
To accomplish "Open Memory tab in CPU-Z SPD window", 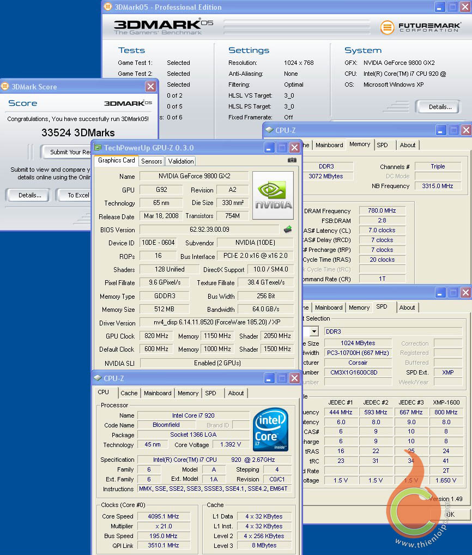I will pyautogui.click(x=359, y=307).
